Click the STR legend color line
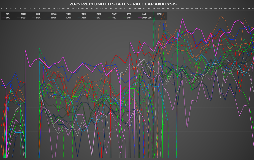Viewport: 254px width, 160px height. pos(124,14)
